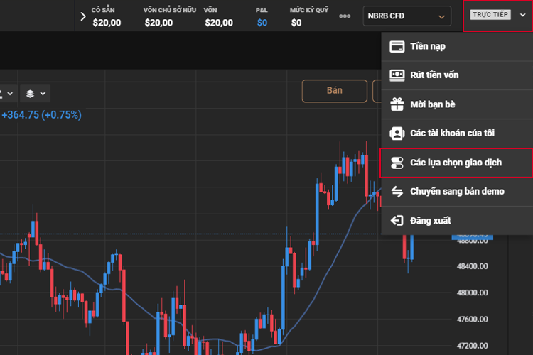Click the cash icon for Rút tiền vốn
The image size is (533, 355).
[397, 75]
